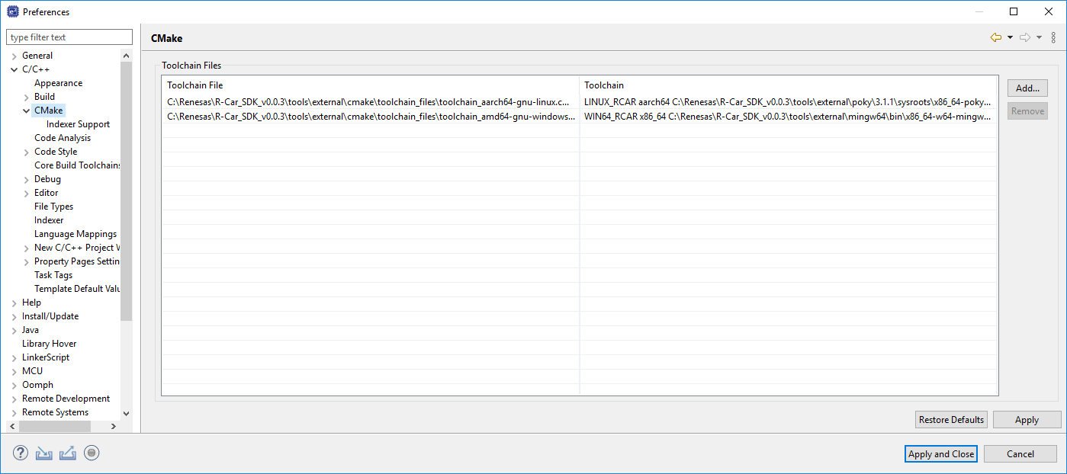Collapse the CMake node
The width and height of the screenshot is (1067, 474).
[x=27, y=110]
